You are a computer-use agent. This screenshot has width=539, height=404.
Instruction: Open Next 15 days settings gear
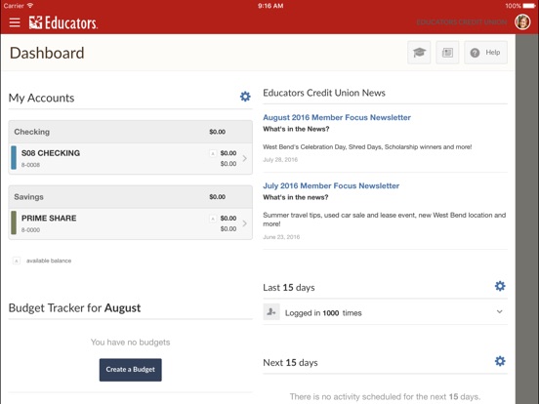(500, 361)
